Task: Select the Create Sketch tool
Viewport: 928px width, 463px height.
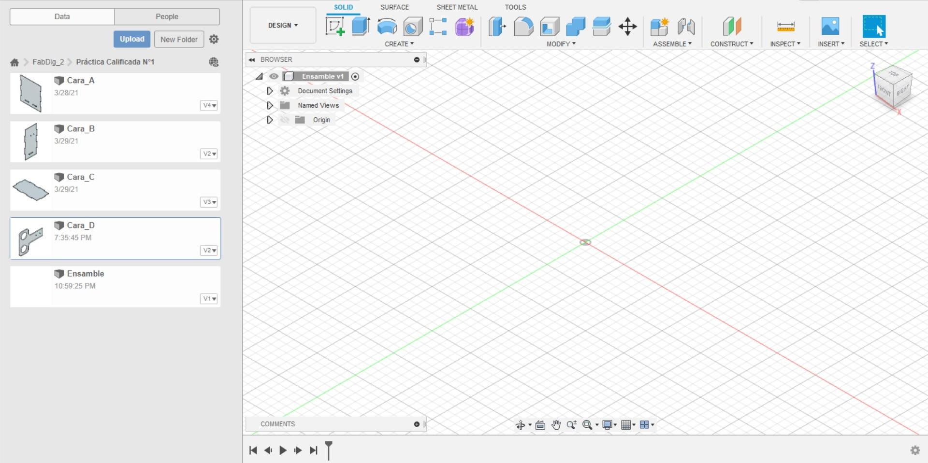Action: click(x=335, y=26)
